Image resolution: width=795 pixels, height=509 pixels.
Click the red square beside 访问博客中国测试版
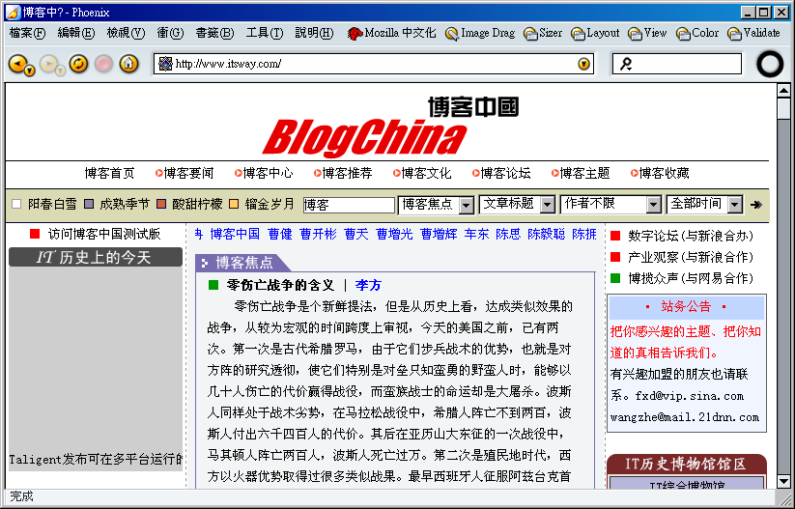[35, 234]
